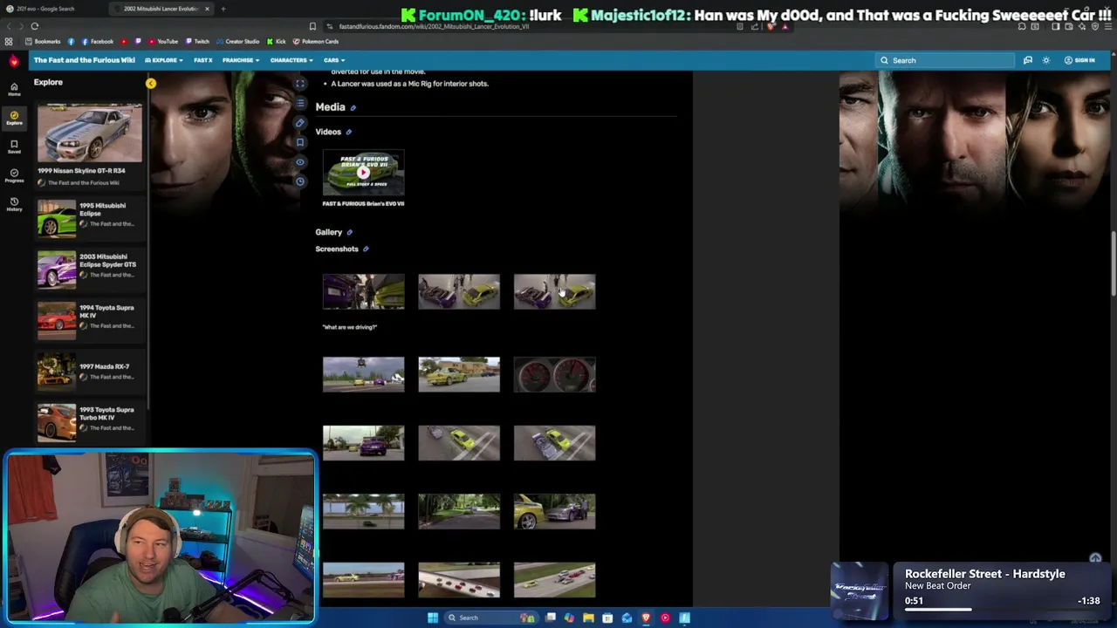Viewport: 1117px width, 628px height.
Task: Edit the Screenshots section pencil icon
Action: point(366,249)
